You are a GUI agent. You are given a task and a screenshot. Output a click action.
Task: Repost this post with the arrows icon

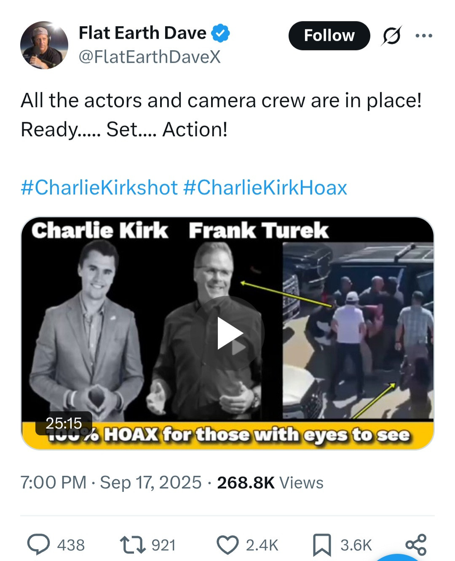coord(131,544)
